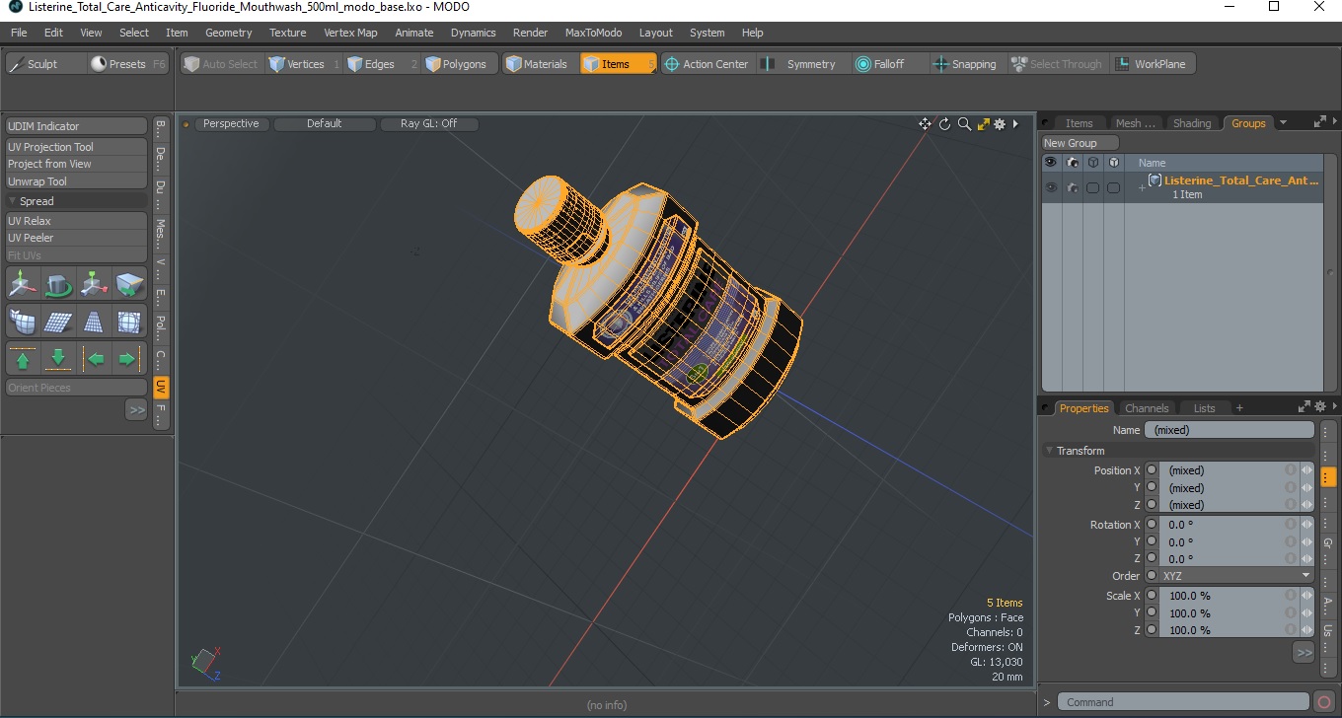Image resolution: width=1342 pixels, height=718 pixels.
Task: Switch to the Items panel tab
Action: (x=1079, y=123)
